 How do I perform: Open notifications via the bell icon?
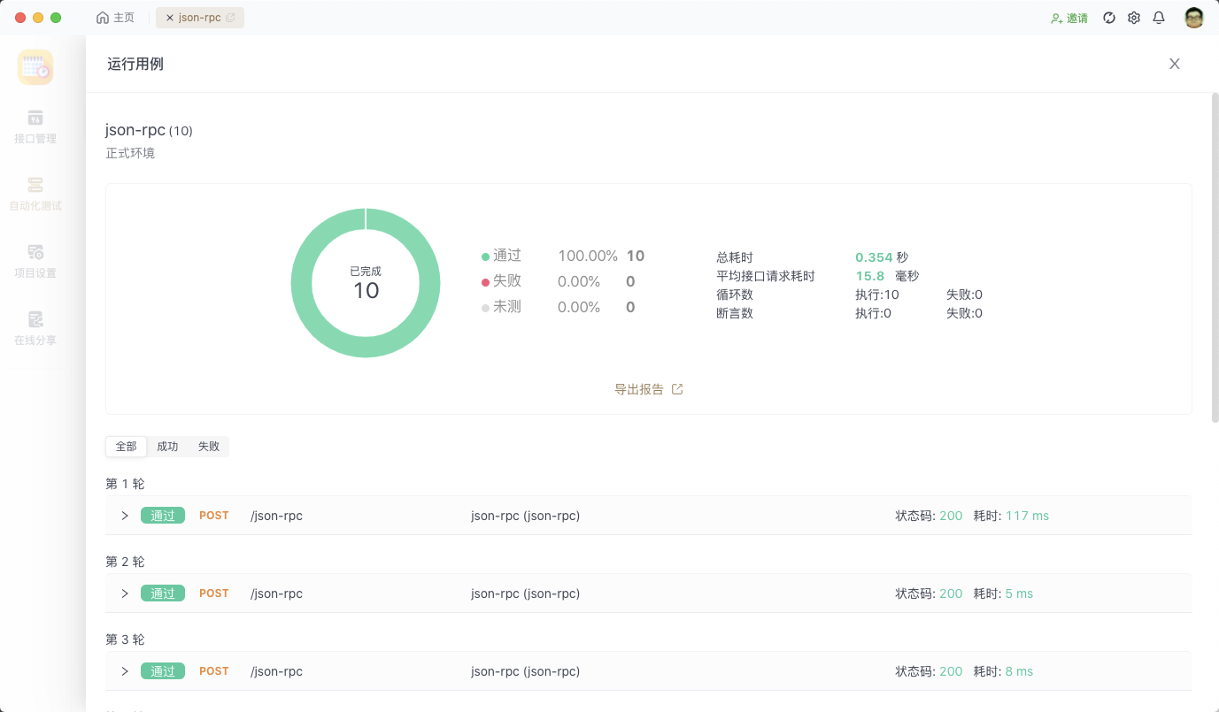(x=1159, y=17)
